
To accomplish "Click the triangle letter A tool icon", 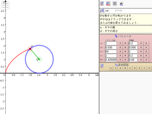I will point(121,4).
